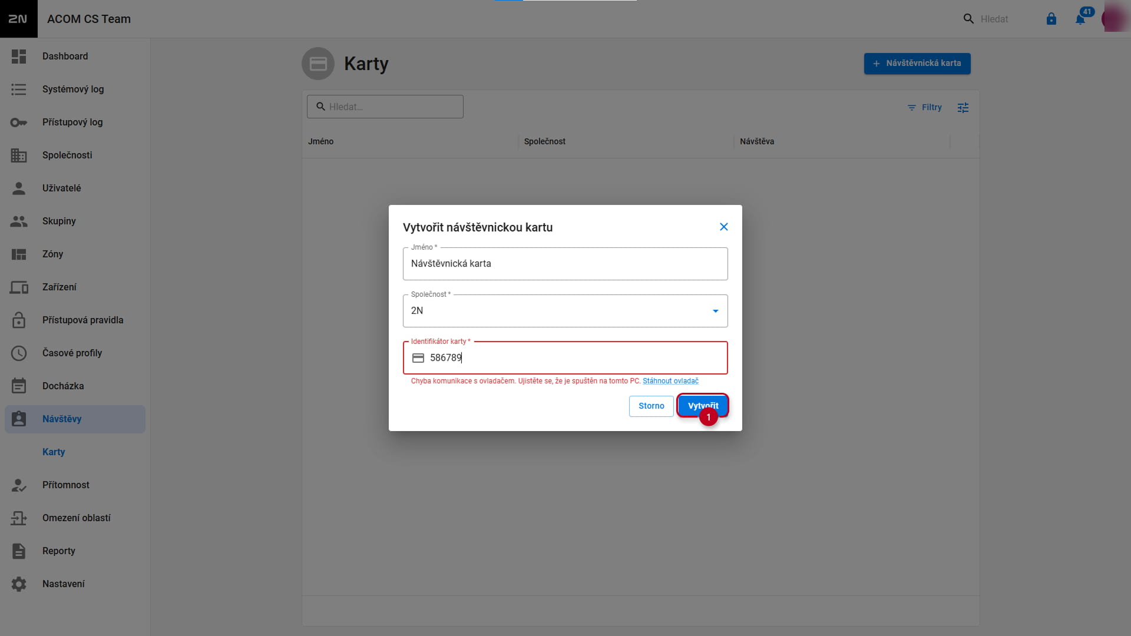Click the Přístupový log key icon
The height and width of the screenshot is (636, 1131).
tap(19, 122)
